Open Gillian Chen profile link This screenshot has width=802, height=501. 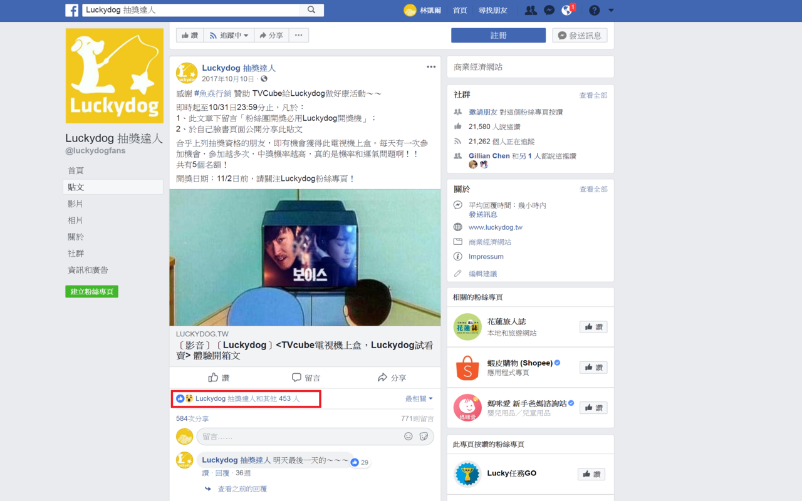tap(489, 156)
